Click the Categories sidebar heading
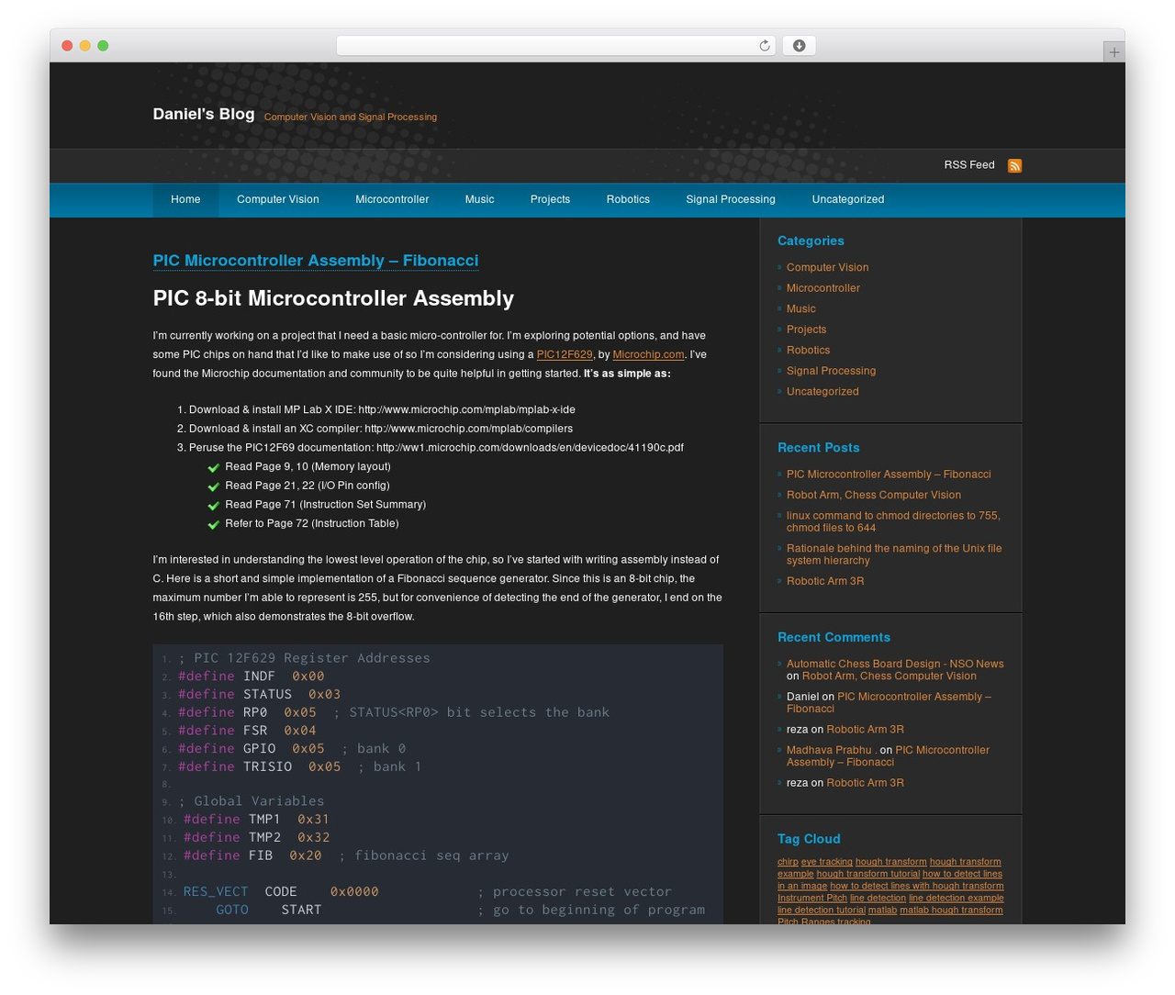 tap(811, 240)
